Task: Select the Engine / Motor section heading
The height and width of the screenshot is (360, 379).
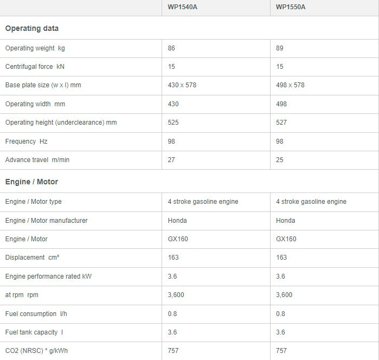Action: pos(31,182)
